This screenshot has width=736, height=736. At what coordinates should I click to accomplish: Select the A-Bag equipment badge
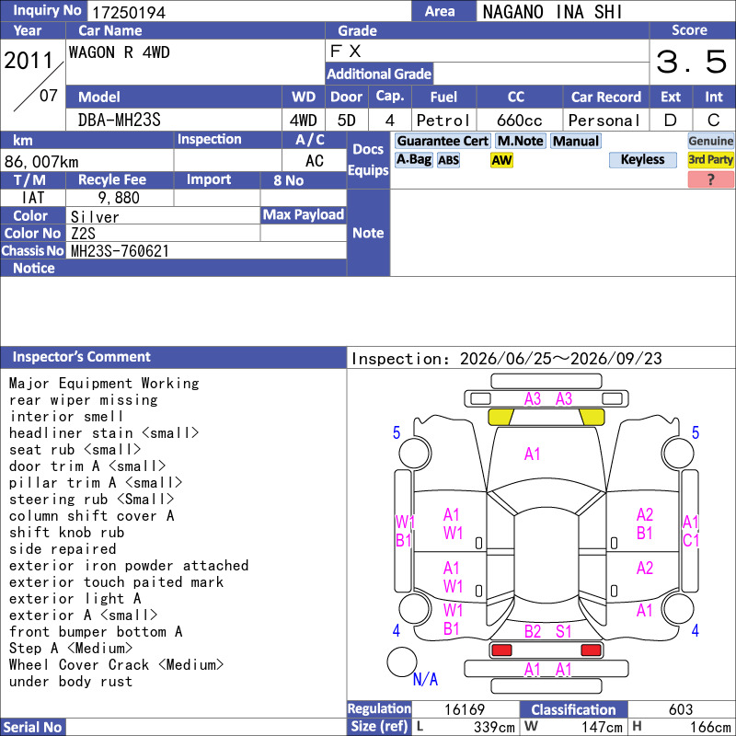tap(413, 159)
